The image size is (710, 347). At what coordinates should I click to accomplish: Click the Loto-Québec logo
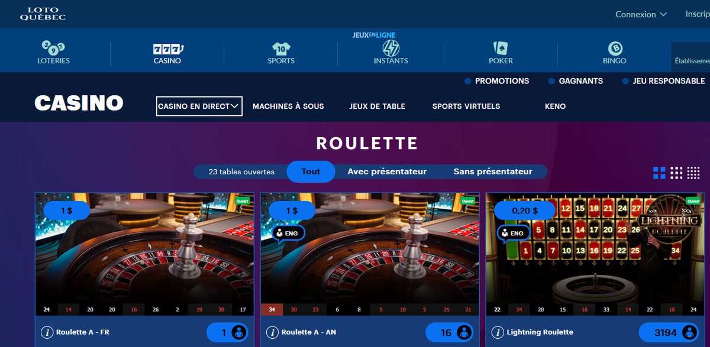coord(43,14)
